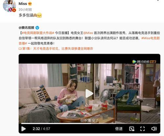164x136 pixels.
Task: Toggle picture-in-picture mini window icon
Action: 132,129
